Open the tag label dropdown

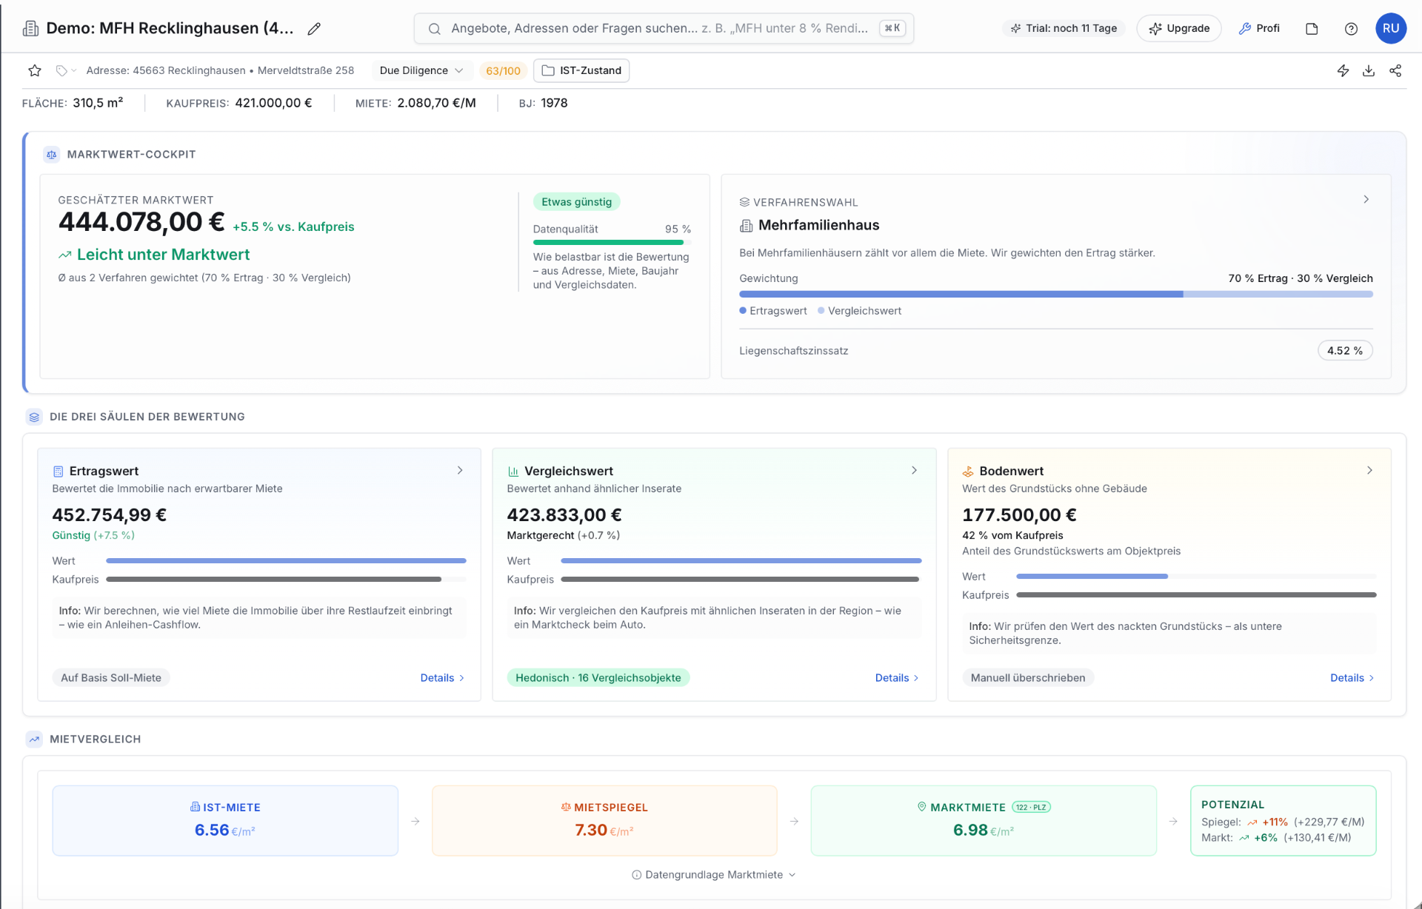pos(66,70)
